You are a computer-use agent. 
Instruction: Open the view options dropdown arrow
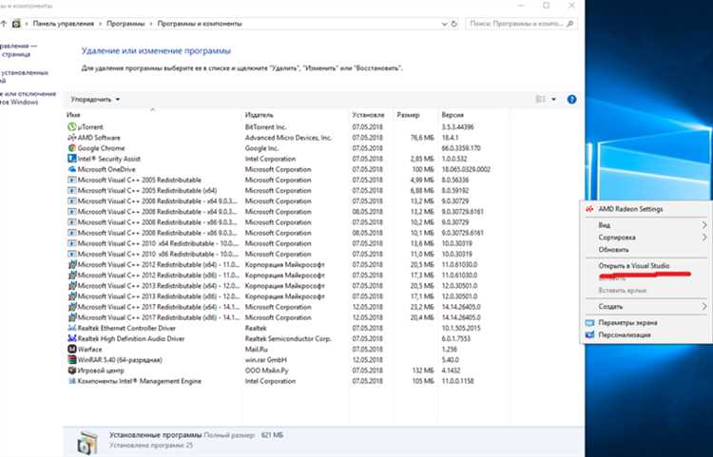click(554, 99)
